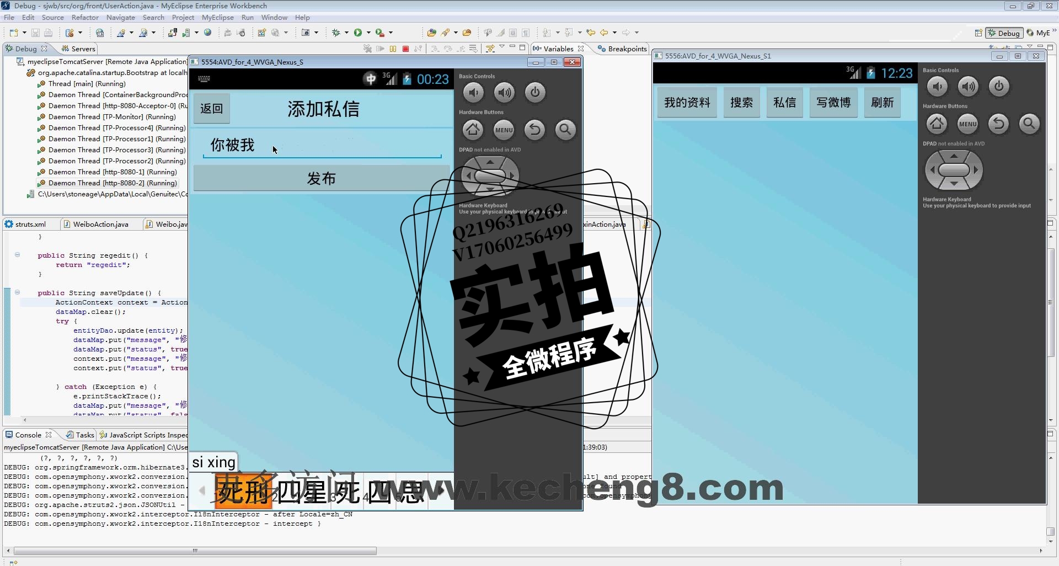Click MENU hardware button in emulator 5554

pyautogui.click(x=504, y=130)
